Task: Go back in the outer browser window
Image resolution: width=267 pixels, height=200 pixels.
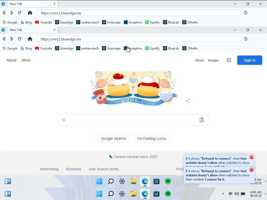Action: pos(4,13)
